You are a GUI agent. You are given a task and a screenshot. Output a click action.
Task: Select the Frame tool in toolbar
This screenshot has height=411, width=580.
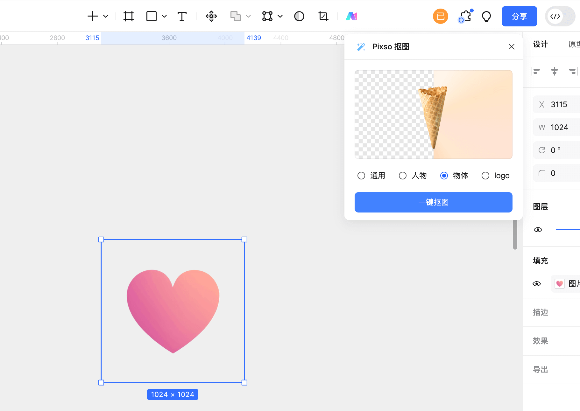point(129,16)
